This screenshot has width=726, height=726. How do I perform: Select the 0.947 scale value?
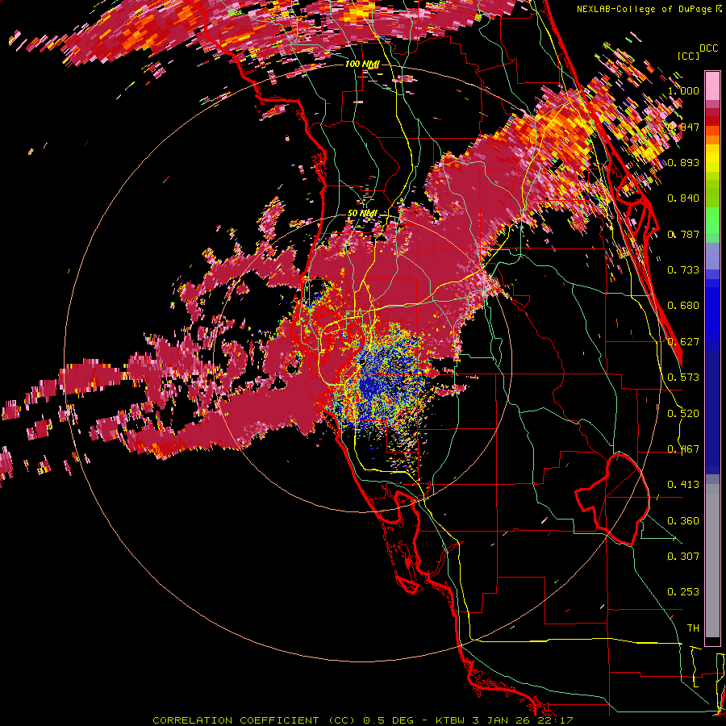683,127
